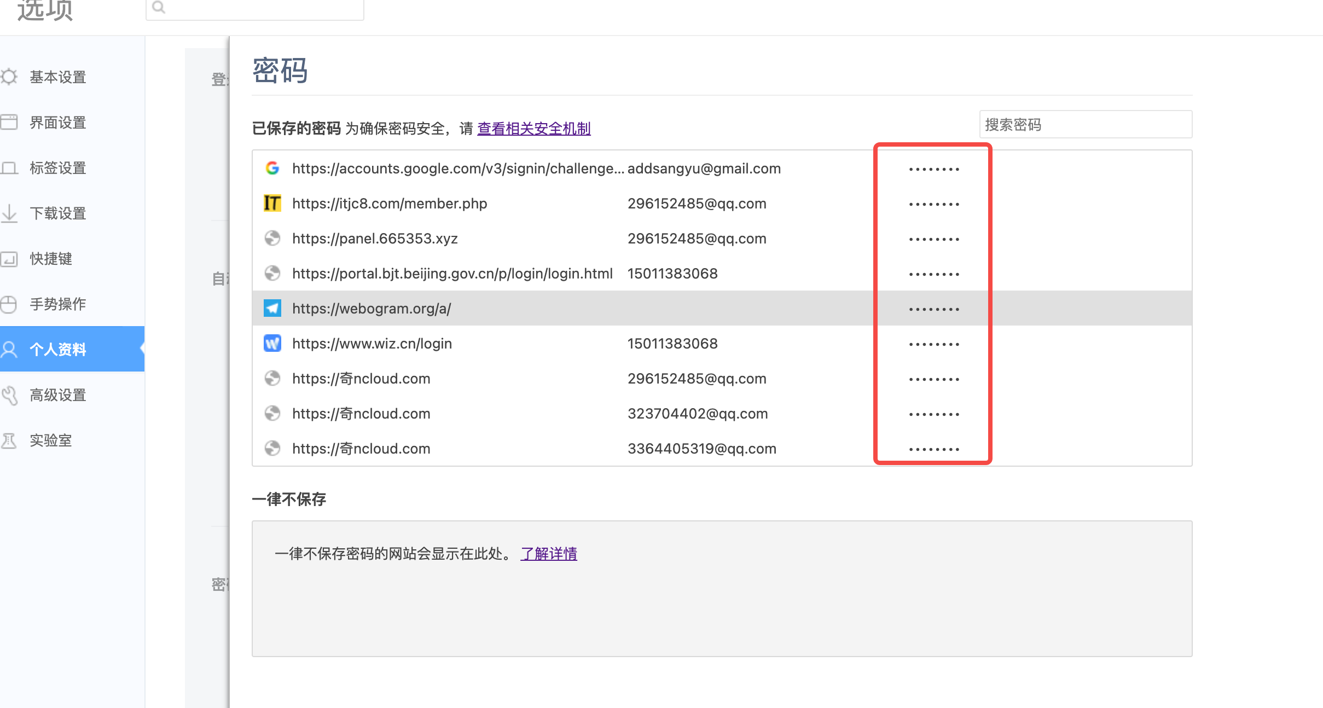Click the IT favicon for itjc8.com
The height and width of the screenshot is (708, 1323).
click(272, 203)
